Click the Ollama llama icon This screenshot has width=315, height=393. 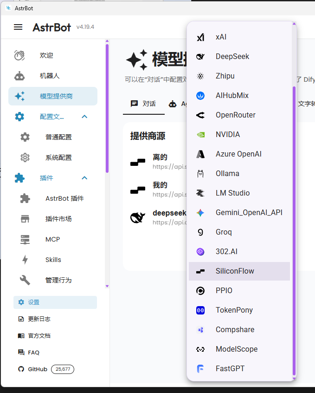tap(200, 174)
